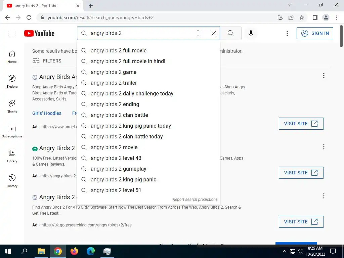Go to the YouTube logo home page

point(39,33)
